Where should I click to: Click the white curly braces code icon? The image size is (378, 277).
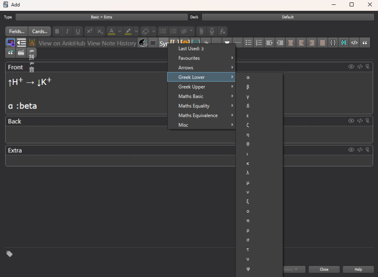pyautogui.click(x=333, y=43)
